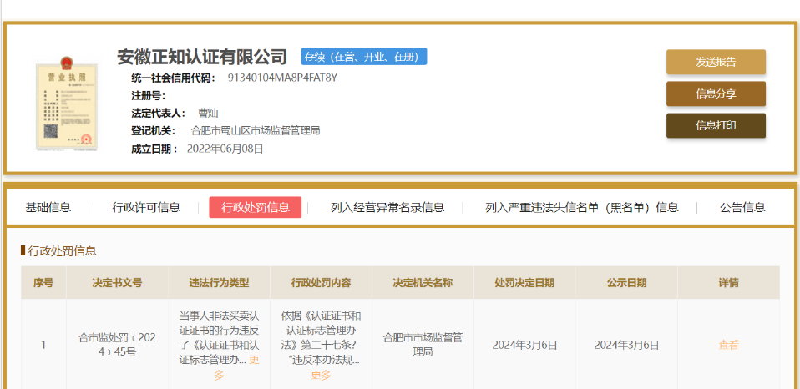Select the highlighted 行政处罚信息 tab

[256, 208]
